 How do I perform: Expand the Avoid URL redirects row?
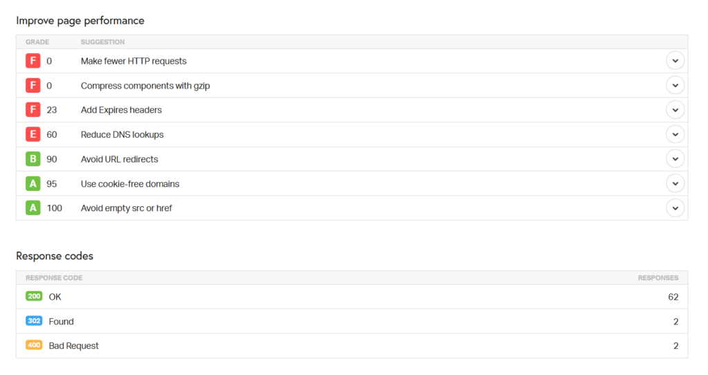[x=675, y=159]
